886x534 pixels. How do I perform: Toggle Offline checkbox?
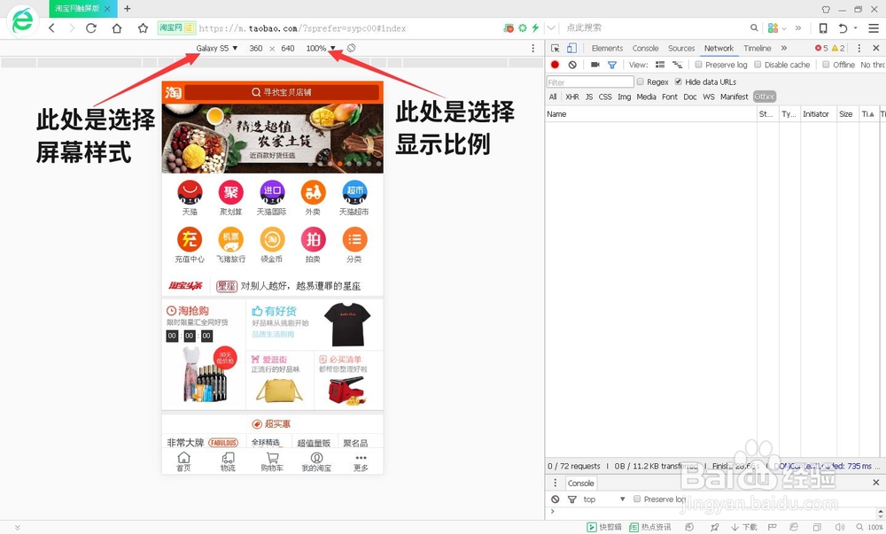coord(826,65)
